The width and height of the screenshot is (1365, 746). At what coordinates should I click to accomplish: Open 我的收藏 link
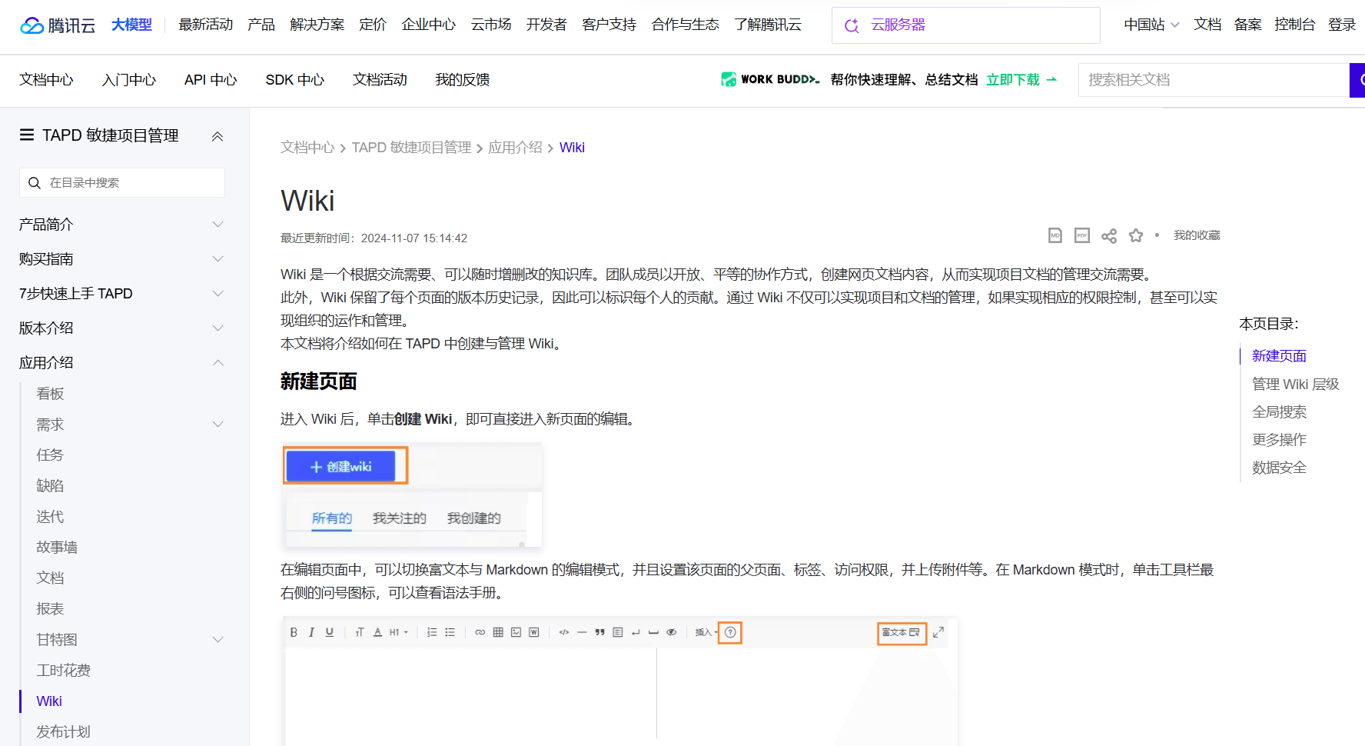(1197, 235)
